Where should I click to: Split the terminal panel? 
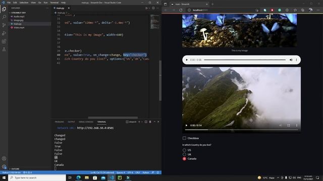click(x=146, y=122)
